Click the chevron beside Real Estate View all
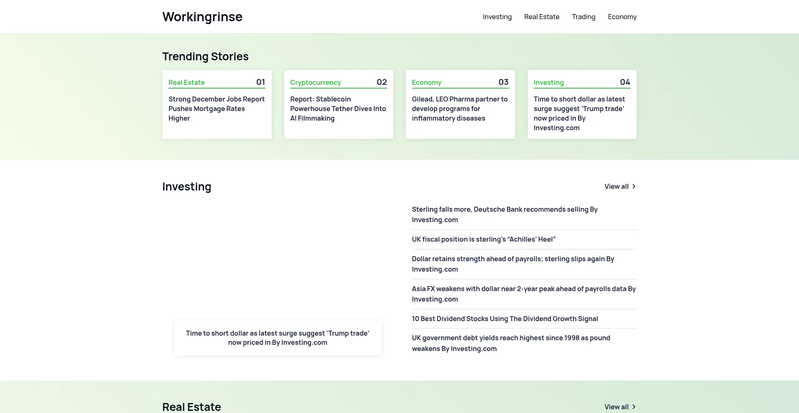 click(634, 407)
